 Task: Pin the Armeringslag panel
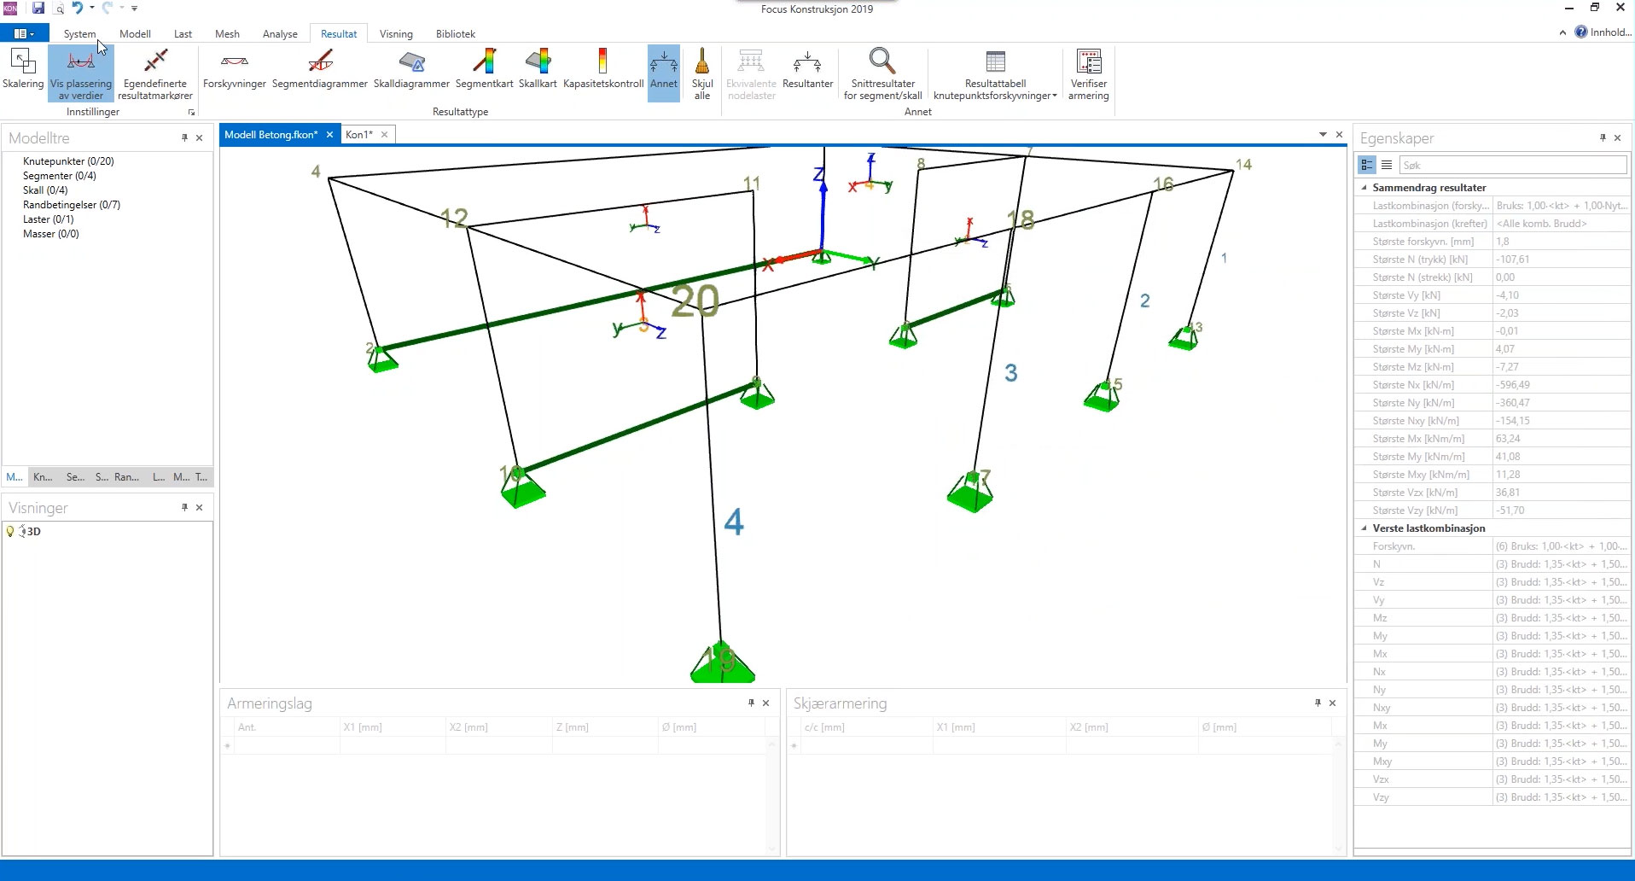point(751,703)
